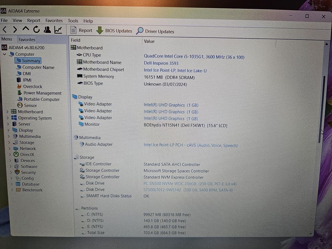Screen dimensions: 332x249
Task: Select the Monitor row
Action: 153,125
